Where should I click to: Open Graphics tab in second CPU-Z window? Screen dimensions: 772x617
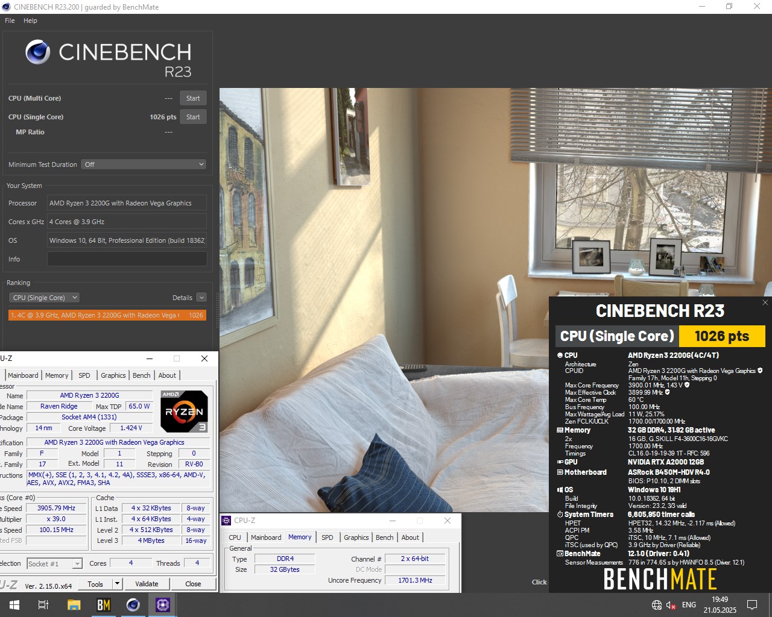356,537
